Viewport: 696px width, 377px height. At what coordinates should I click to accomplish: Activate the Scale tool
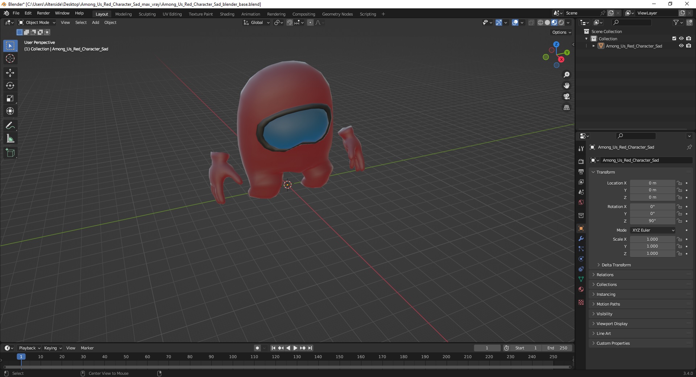coord(10,98)
